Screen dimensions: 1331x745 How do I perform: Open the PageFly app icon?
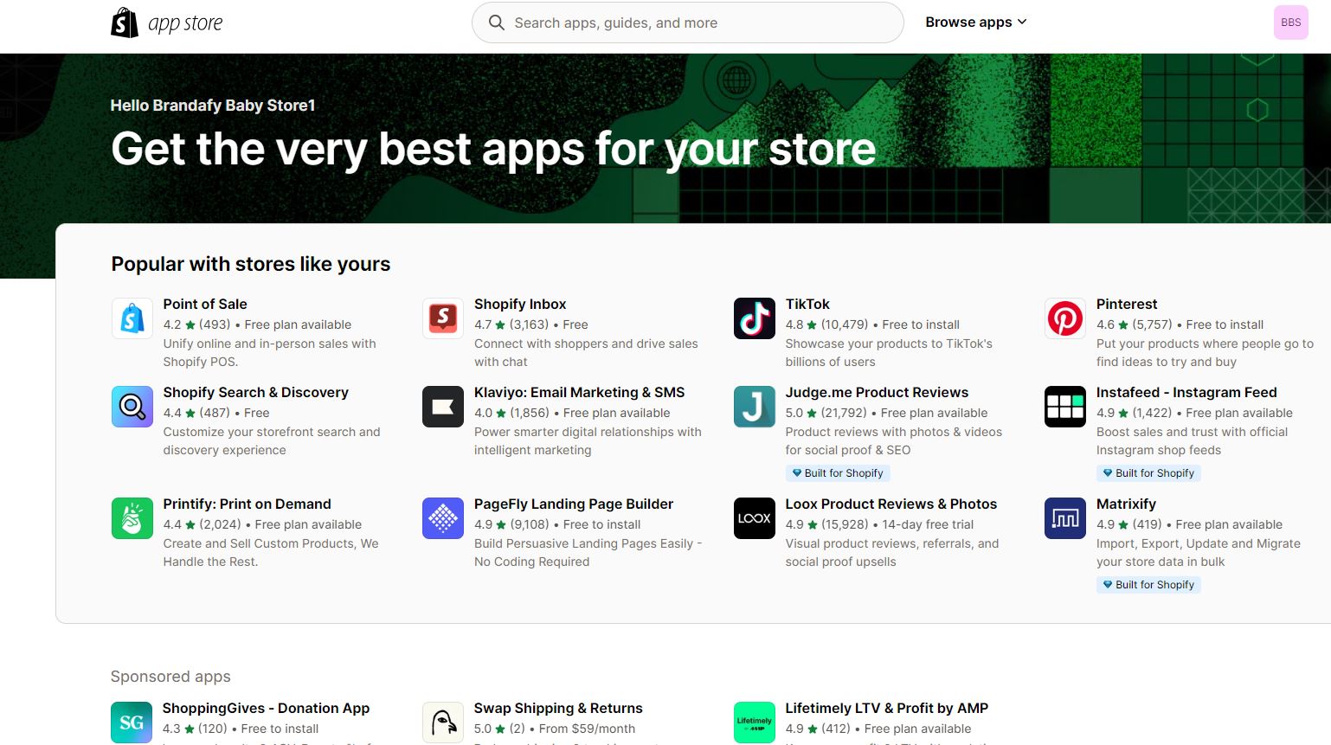(443, 518)
